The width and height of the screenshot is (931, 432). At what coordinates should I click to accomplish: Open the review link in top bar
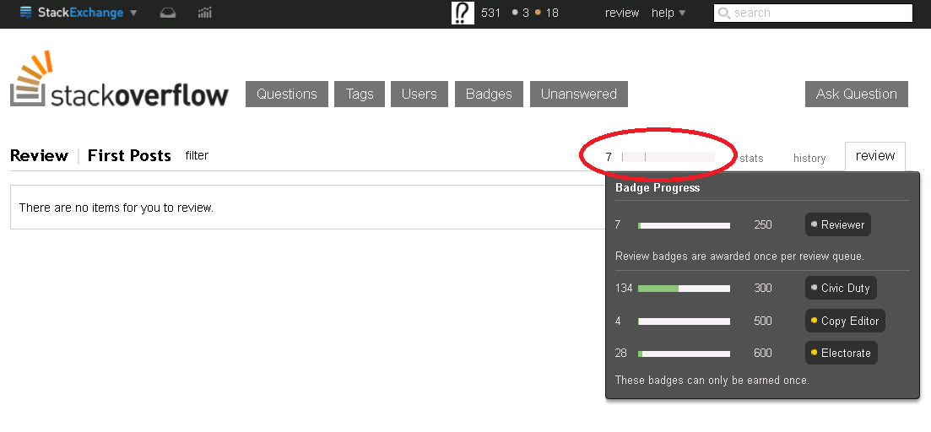(622, 13)
